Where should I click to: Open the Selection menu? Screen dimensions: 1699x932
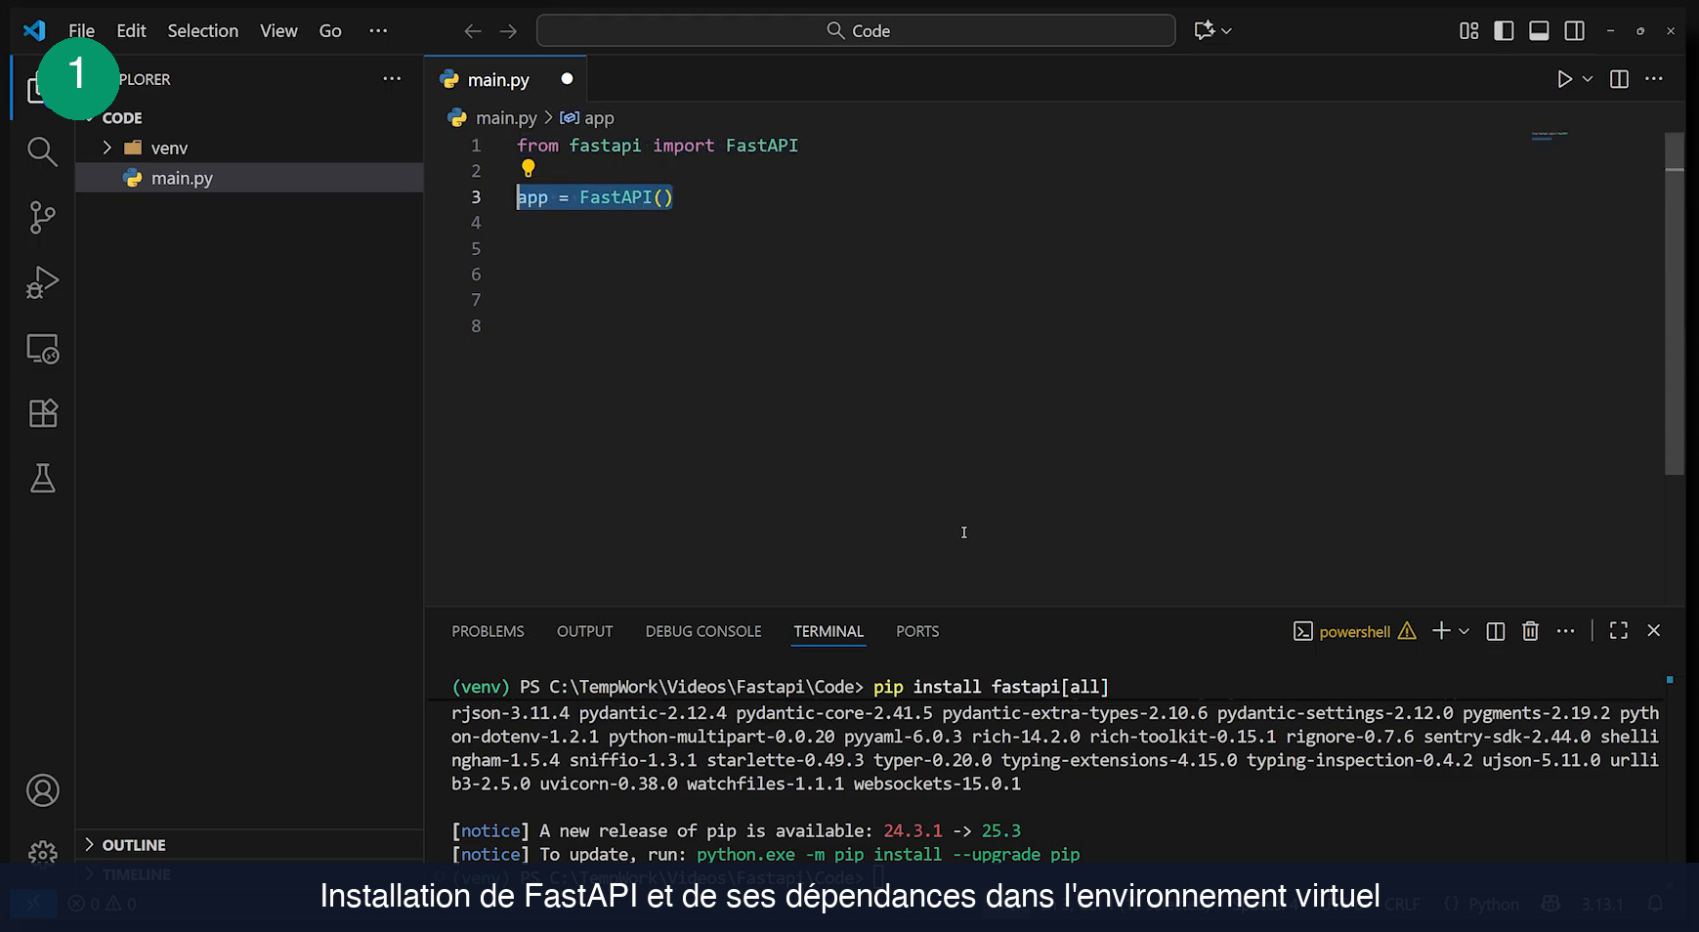coord(203,31)
